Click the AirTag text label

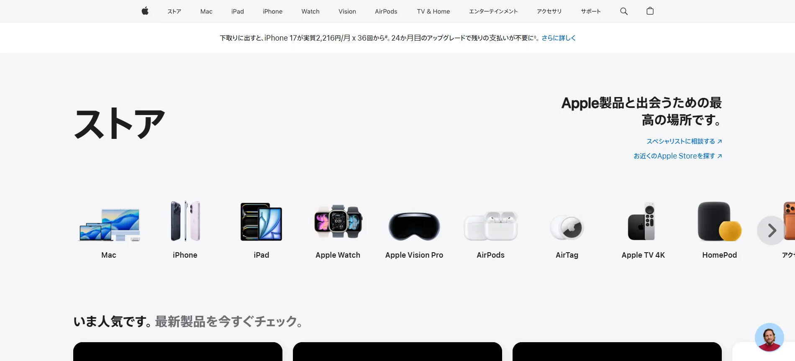567,255
